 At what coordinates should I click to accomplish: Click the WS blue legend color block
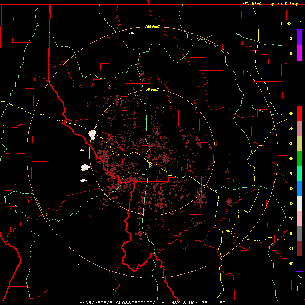coord(299,188)
